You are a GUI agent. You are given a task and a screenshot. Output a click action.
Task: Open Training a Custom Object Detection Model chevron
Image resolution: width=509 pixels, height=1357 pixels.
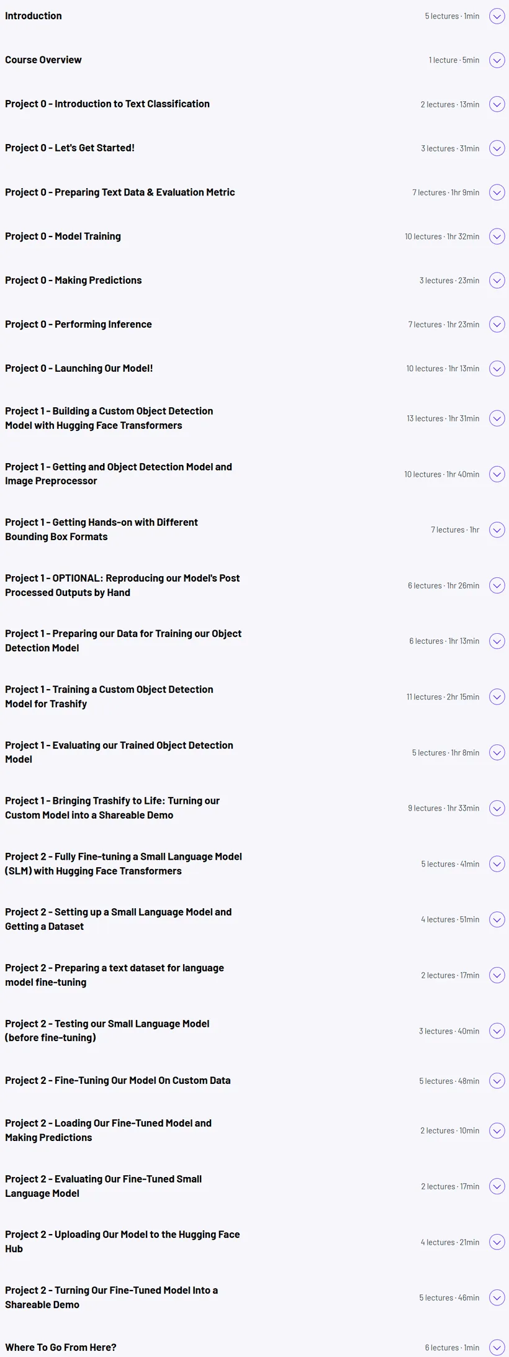tap(497, 697)
